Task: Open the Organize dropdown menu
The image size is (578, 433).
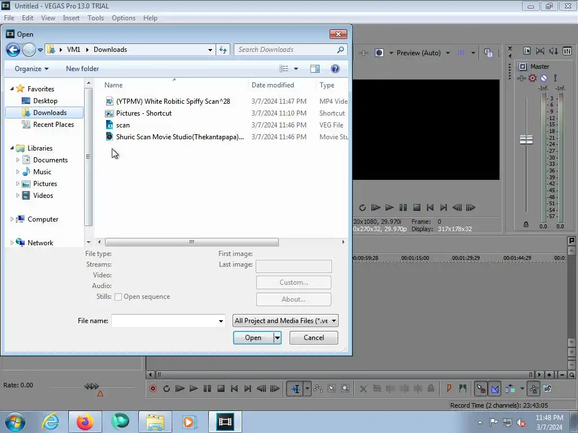Action: [32, 69]
